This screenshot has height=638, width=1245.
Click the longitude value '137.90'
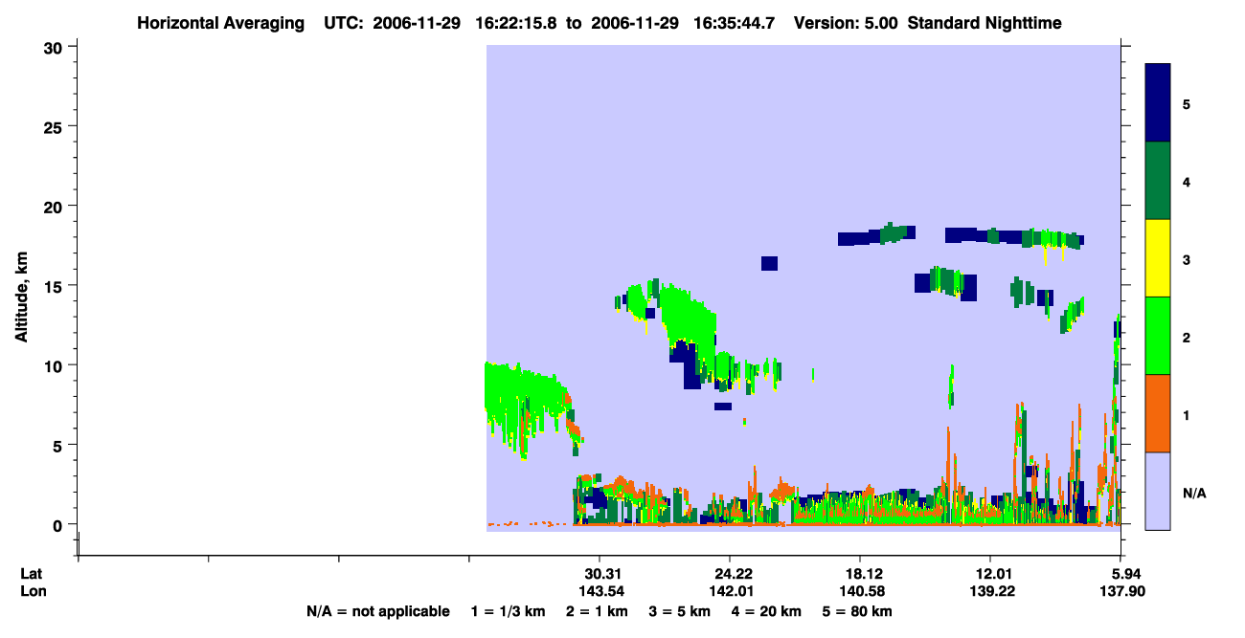tap(1122, 591)
